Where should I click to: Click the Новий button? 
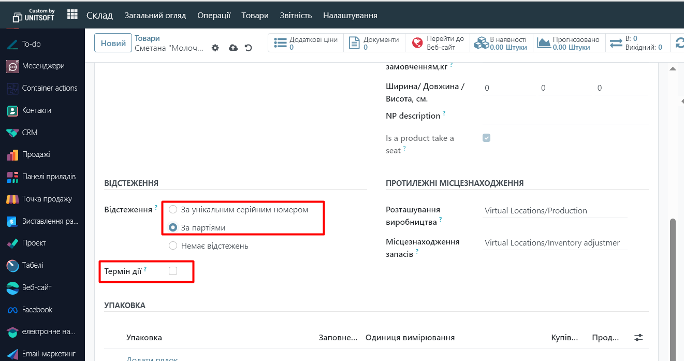(113, 43)
